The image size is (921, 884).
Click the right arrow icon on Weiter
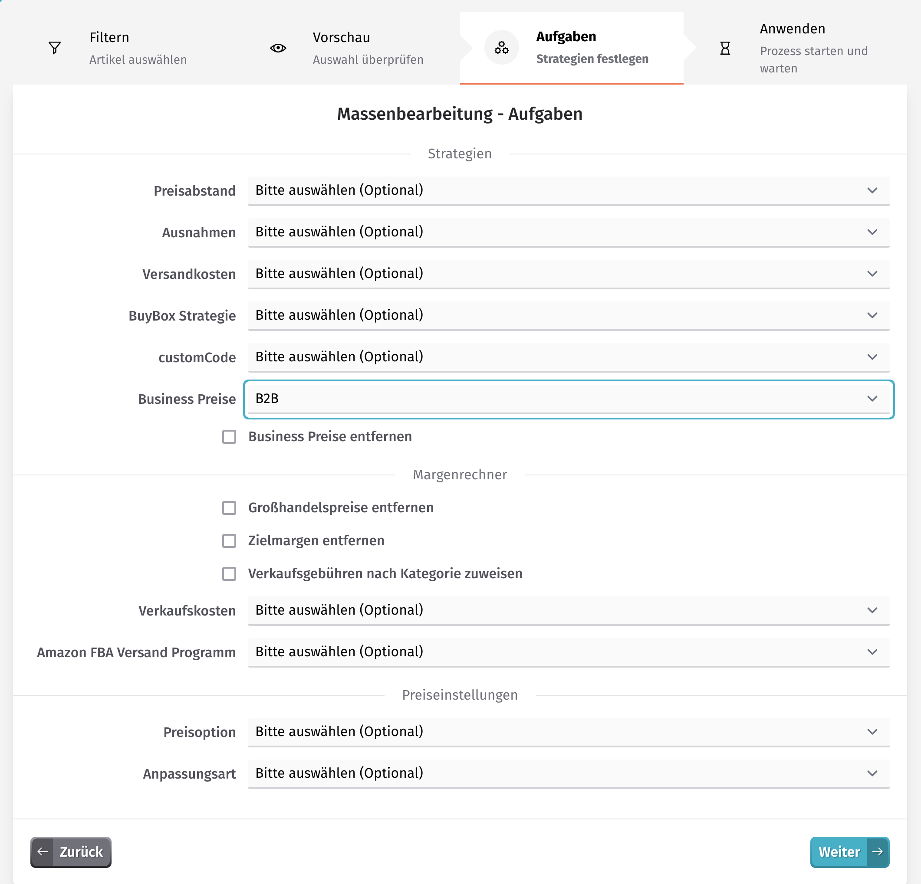(877, 851)
